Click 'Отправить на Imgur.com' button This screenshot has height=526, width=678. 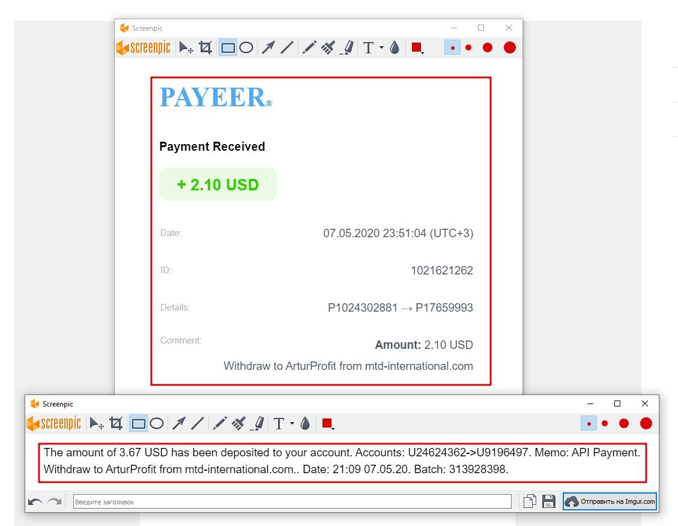coord(610,501)
